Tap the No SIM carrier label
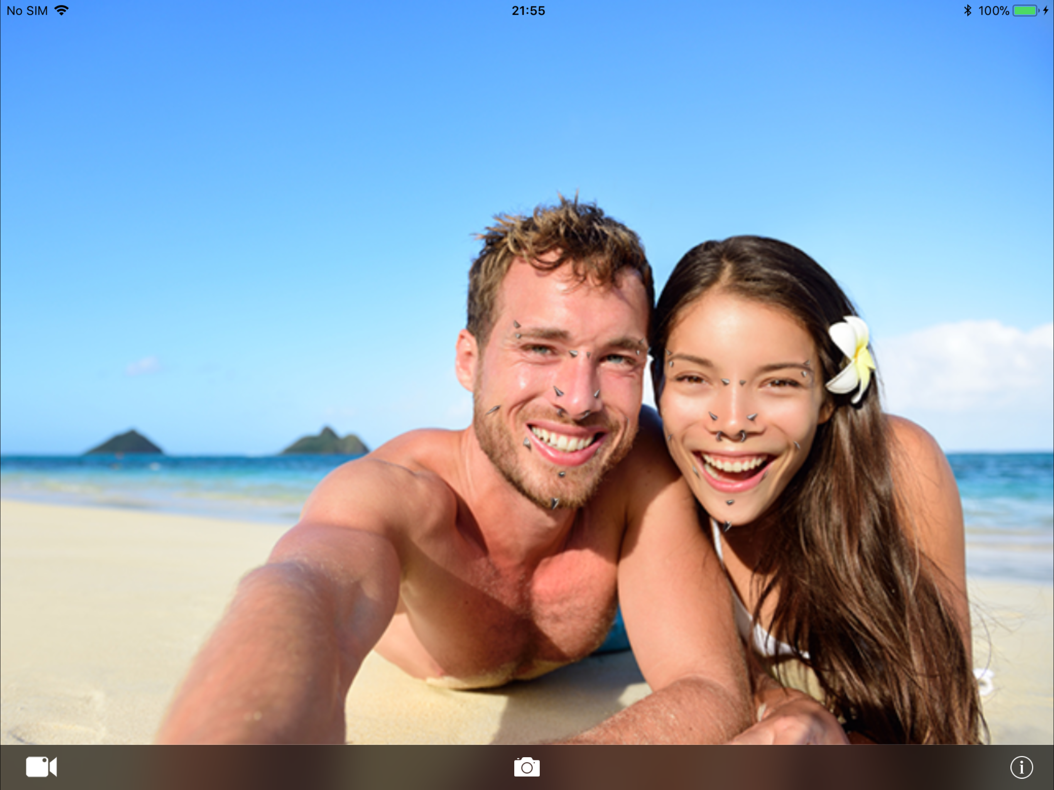The height and width of the screenshot is (790, 1054). tap(27, 10)
